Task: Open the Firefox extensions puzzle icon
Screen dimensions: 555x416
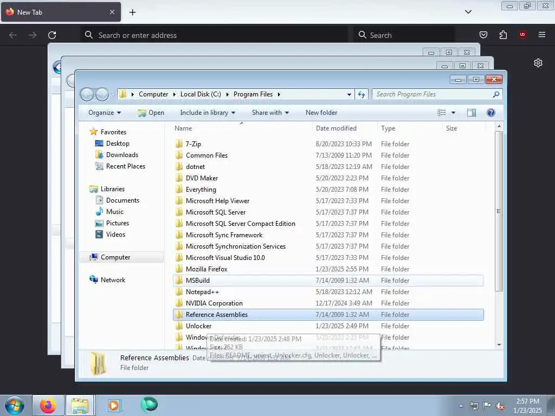Action: click(x=503, y=35)
